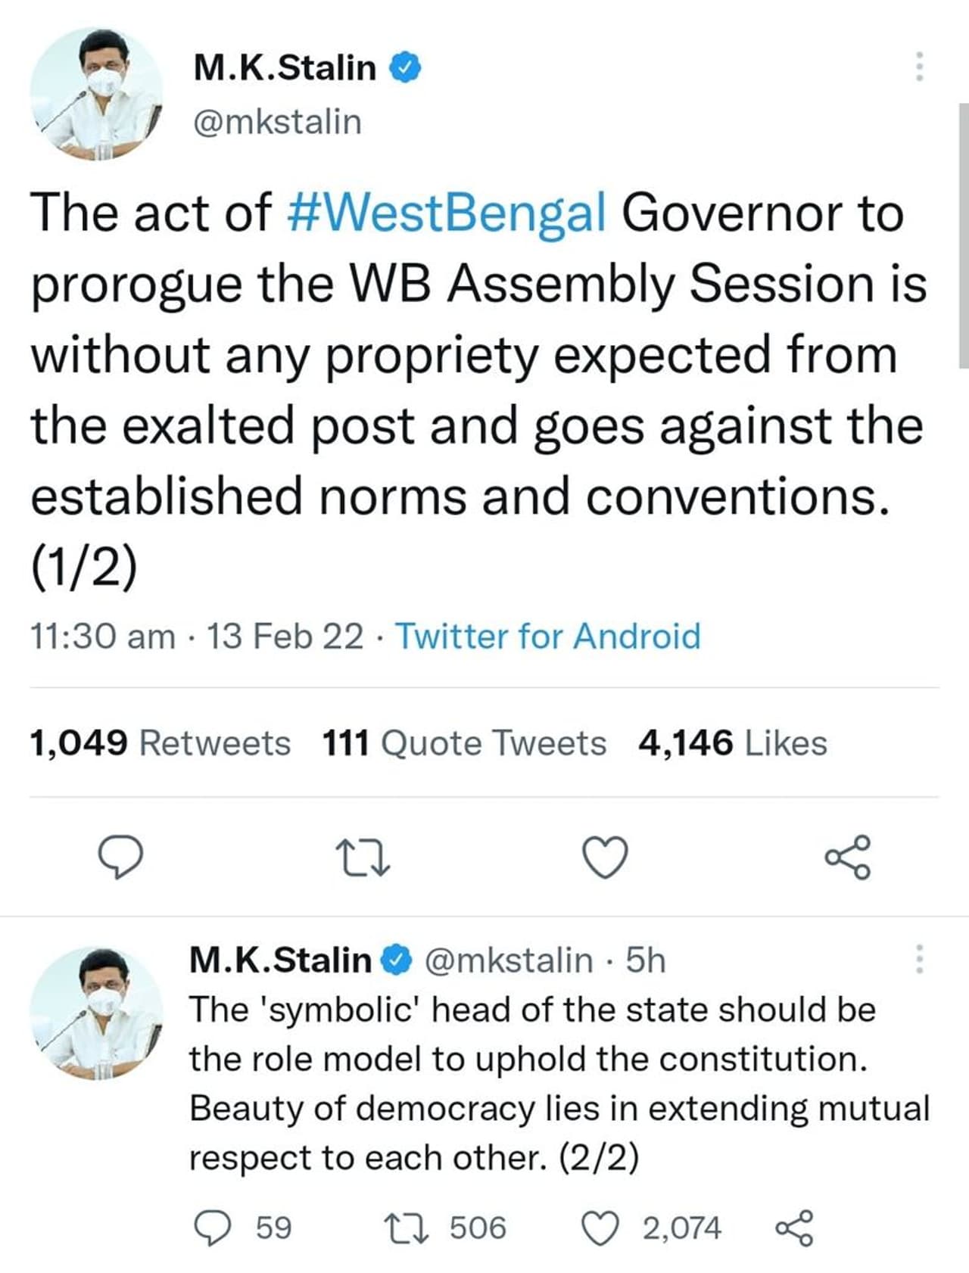
Task: Share the (2/2) reply tweet
Action: click(793, 1228)
